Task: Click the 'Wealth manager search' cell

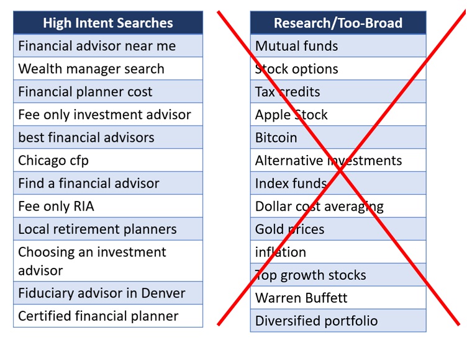Action: (91, 69)
